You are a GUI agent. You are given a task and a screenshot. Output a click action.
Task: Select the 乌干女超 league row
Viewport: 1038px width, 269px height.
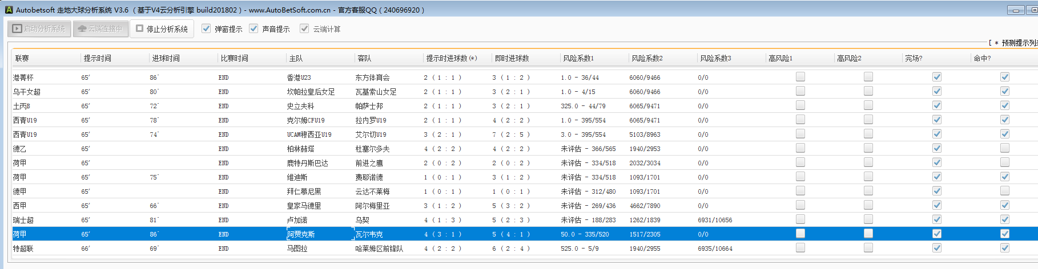27,92
